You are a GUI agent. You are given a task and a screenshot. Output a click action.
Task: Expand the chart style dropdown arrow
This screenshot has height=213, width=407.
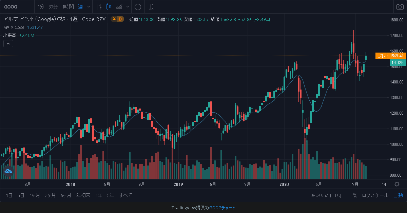click(128, 7)
